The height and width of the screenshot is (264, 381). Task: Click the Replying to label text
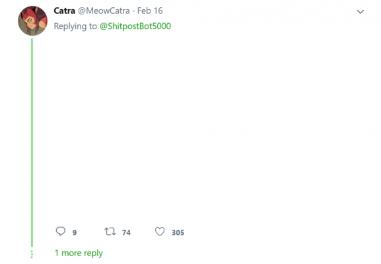pyautogui.click(x=75, y=26)
